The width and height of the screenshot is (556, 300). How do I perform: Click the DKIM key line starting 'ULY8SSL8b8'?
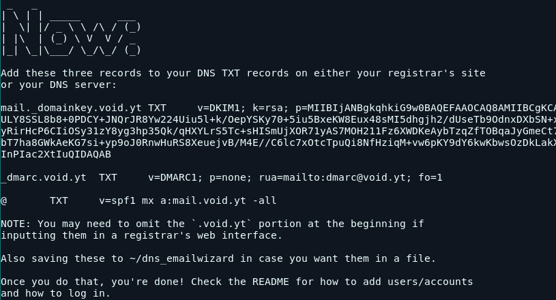point(278,120)
